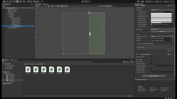The image size is (177, 99).
Task: Select the Move tool
Action: tap(7, 2)
